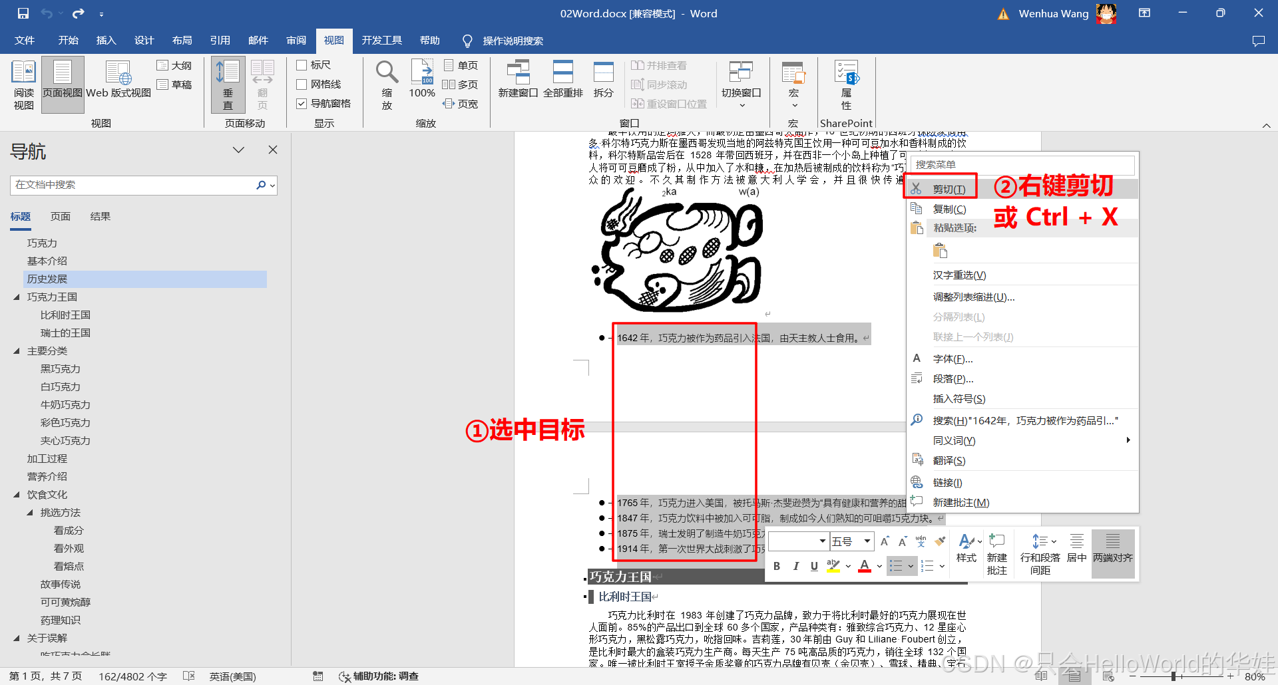Collapse the 巧克力王国 heading
The image size is (1278, 685).
(17, 297)
